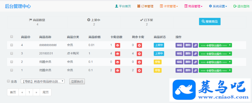252x103 pixels.
Task: Click 编辑 in product ID 1 row
Action: [179, 70]
